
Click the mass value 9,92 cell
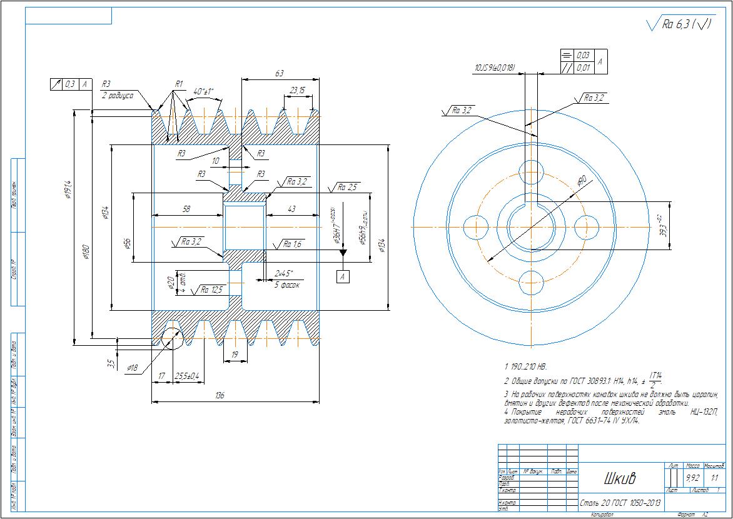click(692, 478)
